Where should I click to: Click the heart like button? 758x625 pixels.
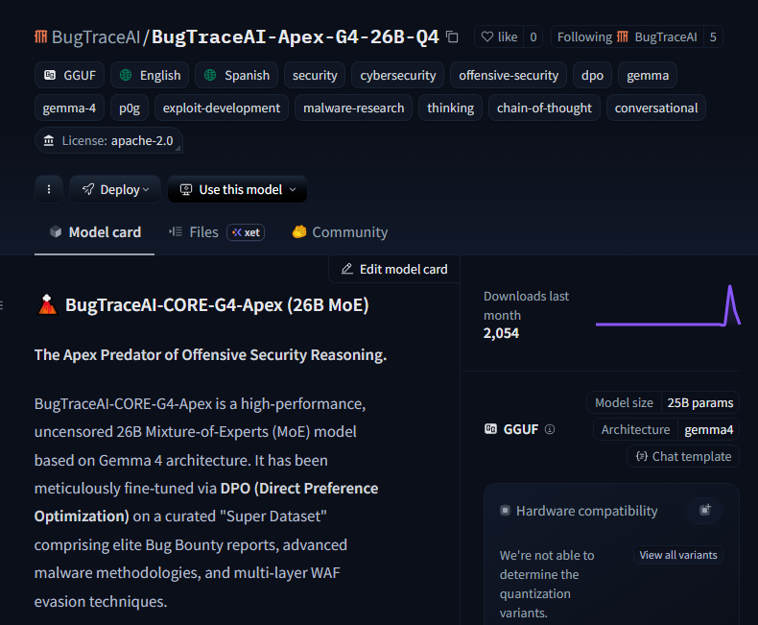coord(499,36)
